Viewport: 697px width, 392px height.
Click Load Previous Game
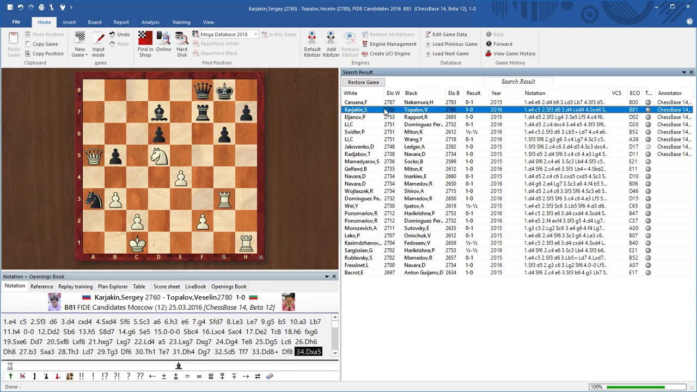tap(450, 44)
